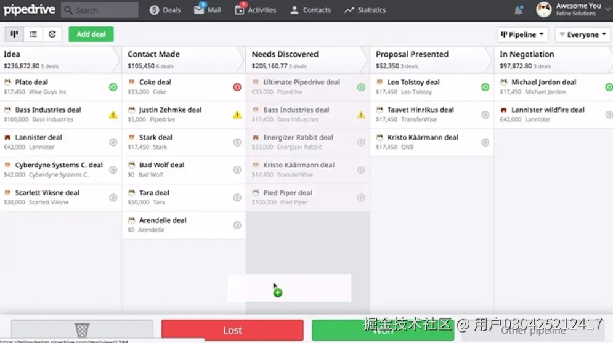Screen dimensions: 613x343
Task: Click Stark deal grey activity icon
Action: click(x=237, y=143)
